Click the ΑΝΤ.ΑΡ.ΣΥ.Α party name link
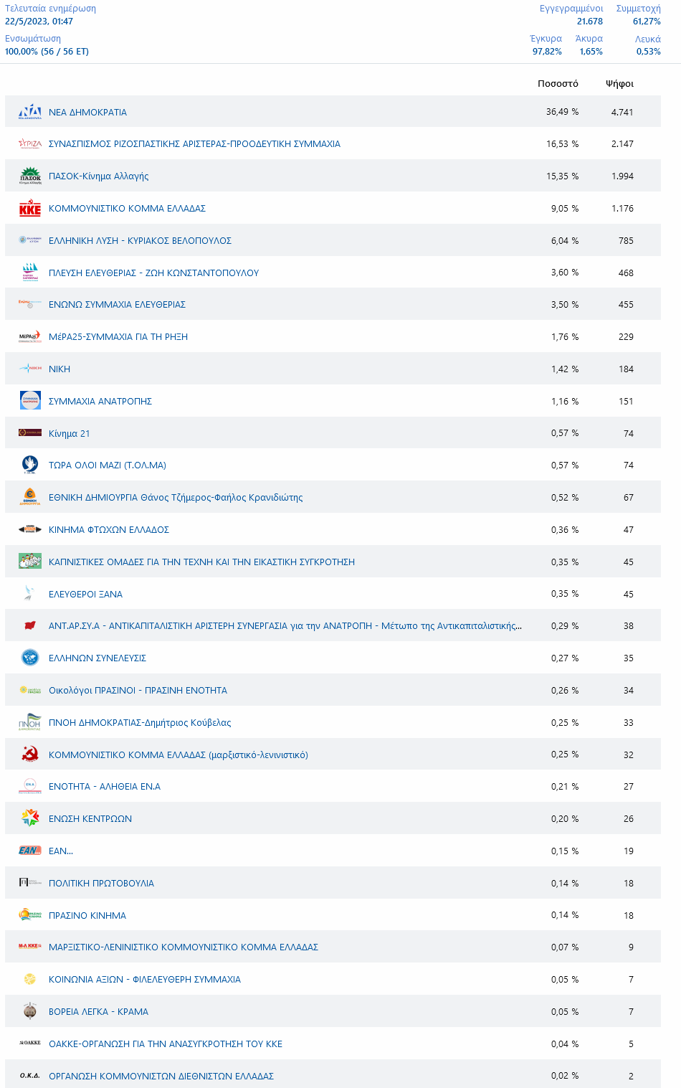The height and width of the screenshot is (1088, 681). (x=285, y=626)
